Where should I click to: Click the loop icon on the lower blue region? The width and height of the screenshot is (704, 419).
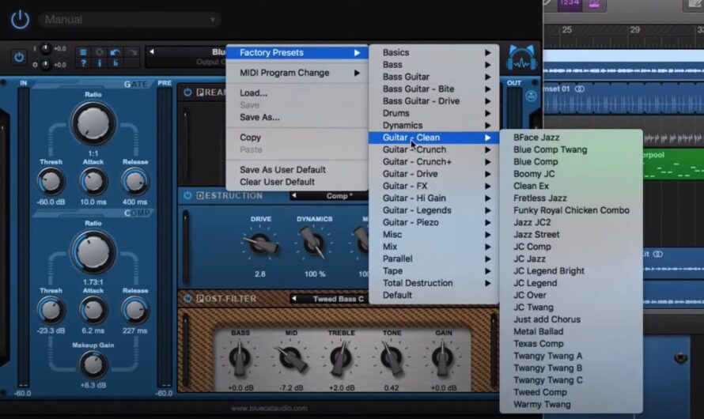pyautogui.click(x=658, y=255)
